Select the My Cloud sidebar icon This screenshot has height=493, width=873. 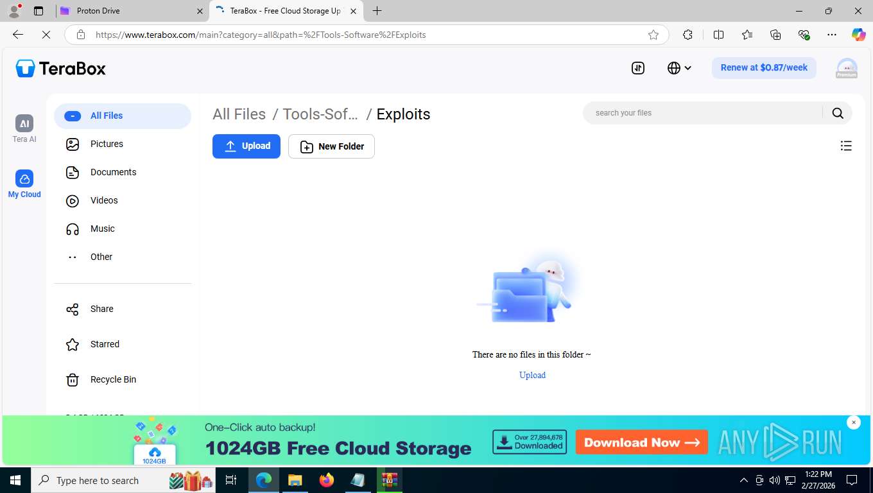coord(24,184)
